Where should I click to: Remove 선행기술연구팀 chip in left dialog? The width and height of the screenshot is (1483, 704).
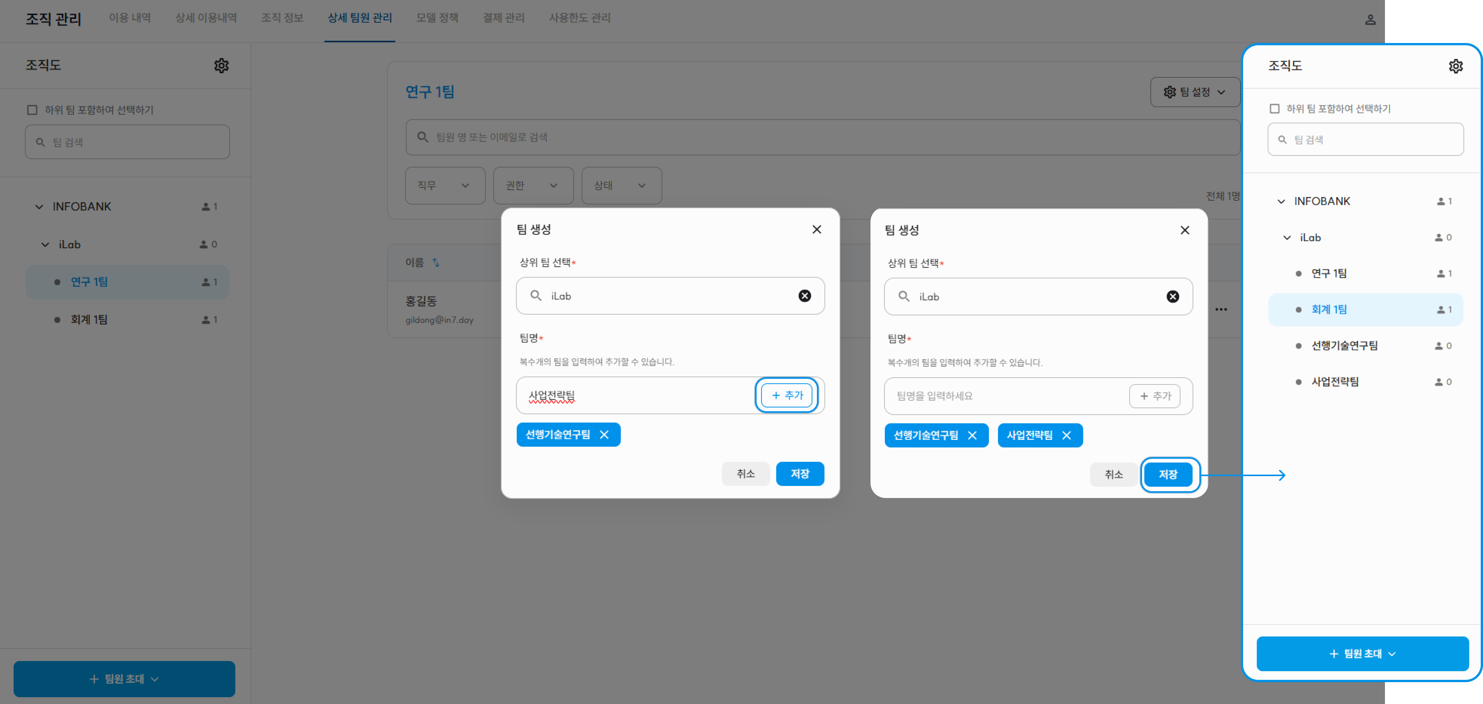(604, 435)
